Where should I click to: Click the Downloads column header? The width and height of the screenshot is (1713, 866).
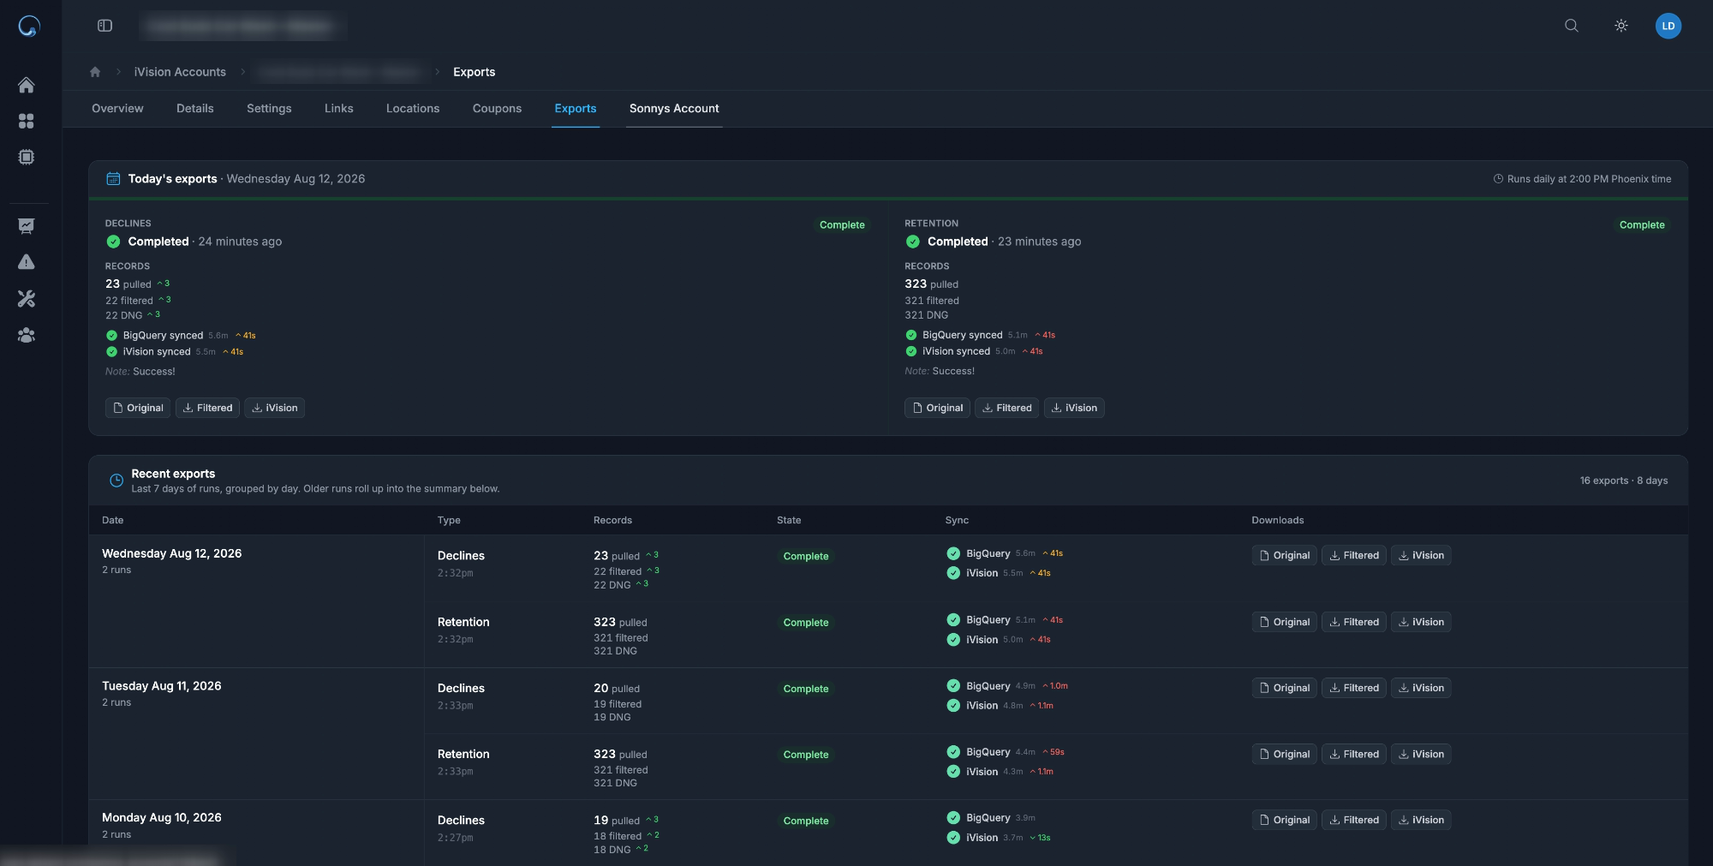point(1277,520)
